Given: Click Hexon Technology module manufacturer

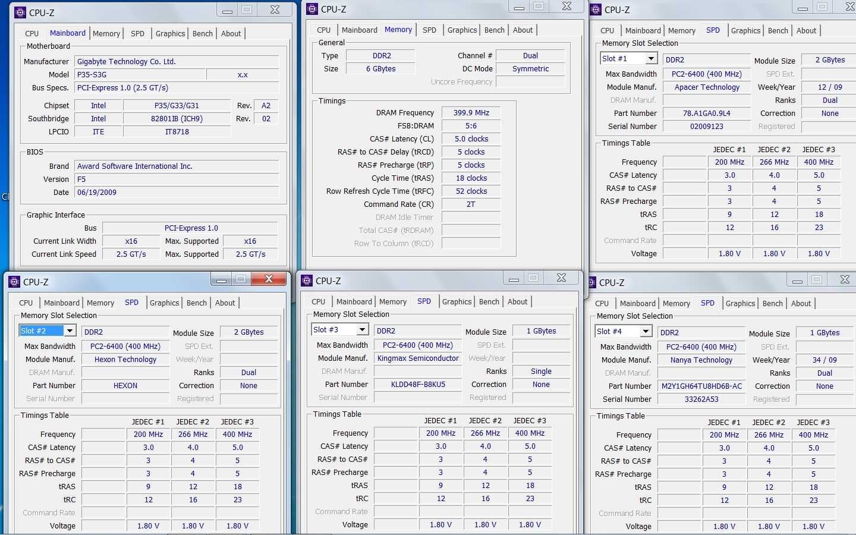Looking at the screenshot, I should tap(125, 359).
